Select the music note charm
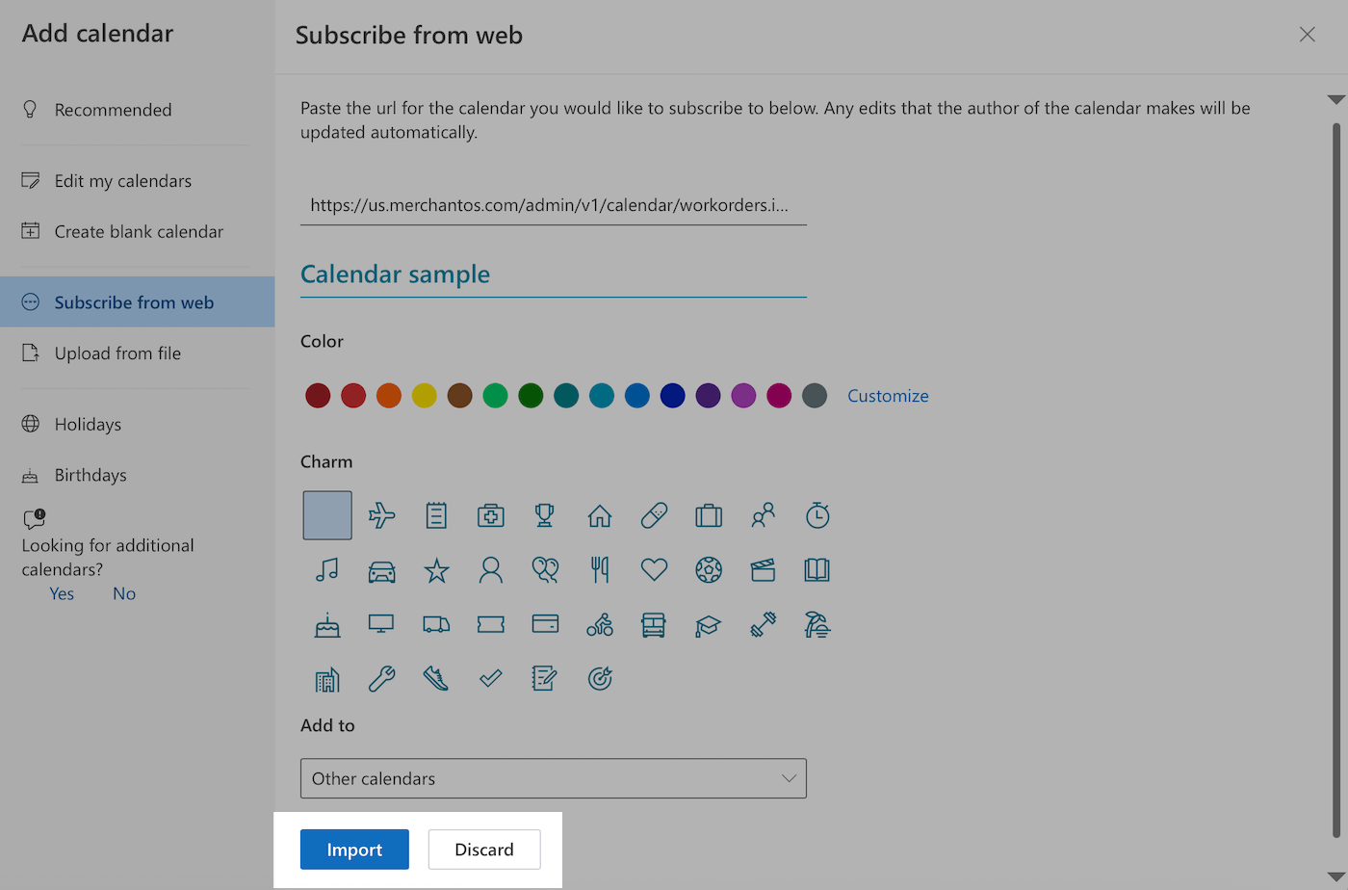 click(326, 570)
